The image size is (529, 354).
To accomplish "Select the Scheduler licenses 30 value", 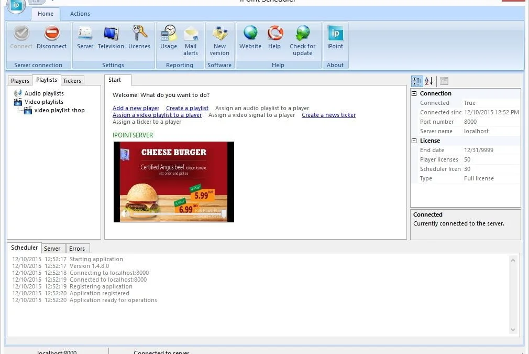I will click(x=467, y=169).
